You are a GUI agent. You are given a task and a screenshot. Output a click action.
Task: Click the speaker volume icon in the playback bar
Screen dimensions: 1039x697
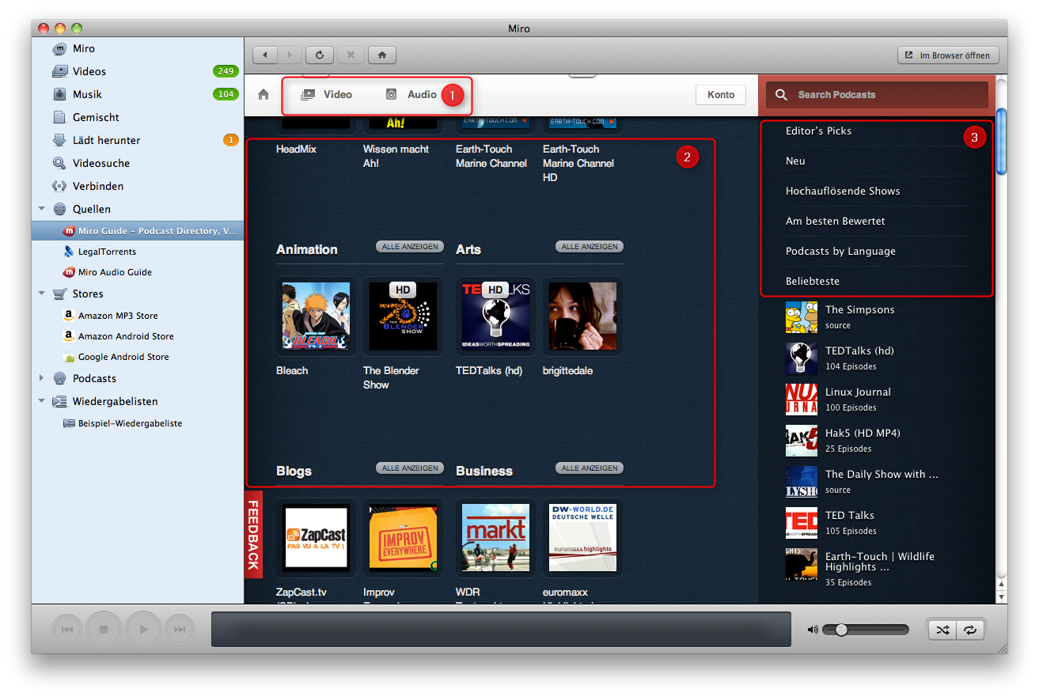(x=813, y=629)
